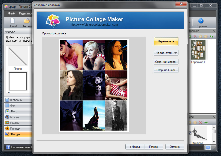This screenshot has height=156, width=221.
Task: Click the Facebook share icon
Action: [8, 147]
